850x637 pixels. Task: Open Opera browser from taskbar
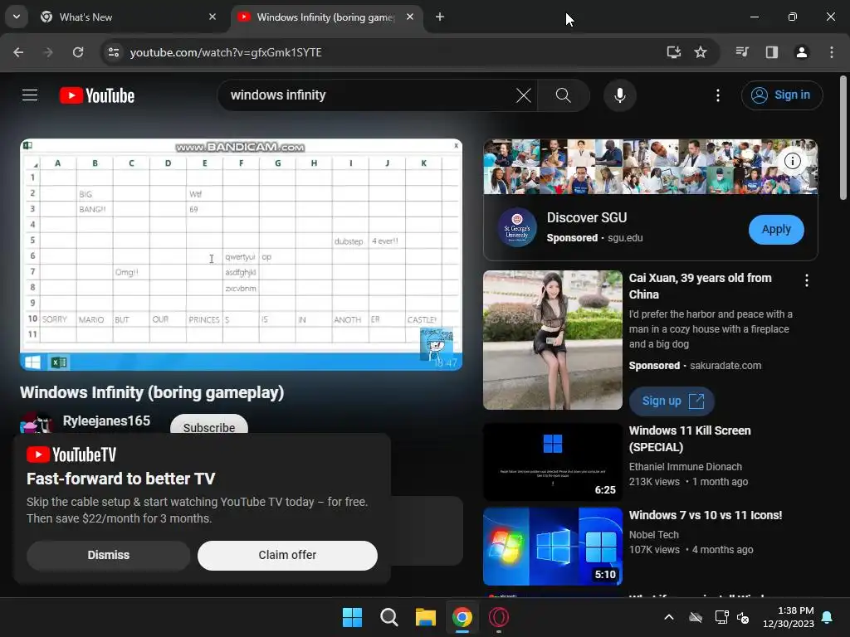[499, 617]
